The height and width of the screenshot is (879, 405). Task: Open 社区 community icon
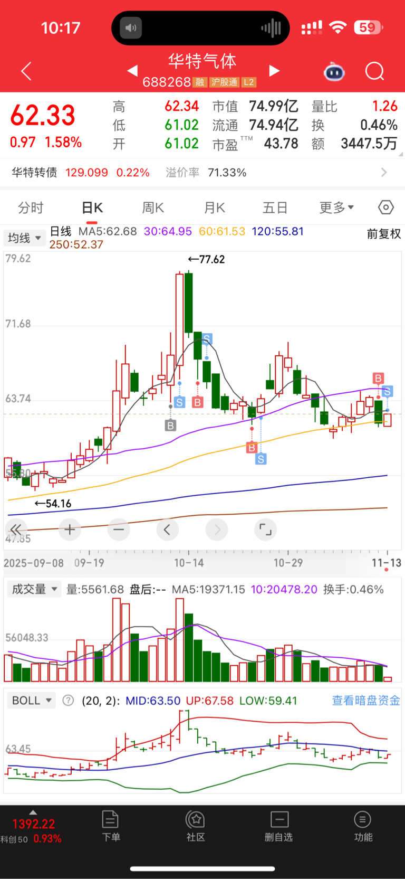tap(196, 826)
